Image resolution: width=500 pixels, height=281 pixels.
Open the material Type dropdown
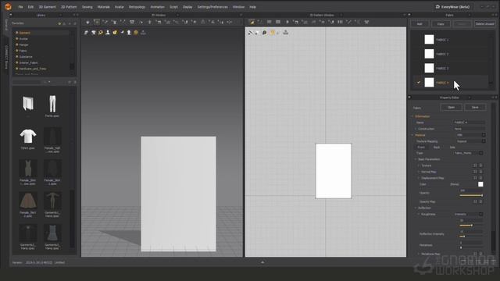pos(481,153)
